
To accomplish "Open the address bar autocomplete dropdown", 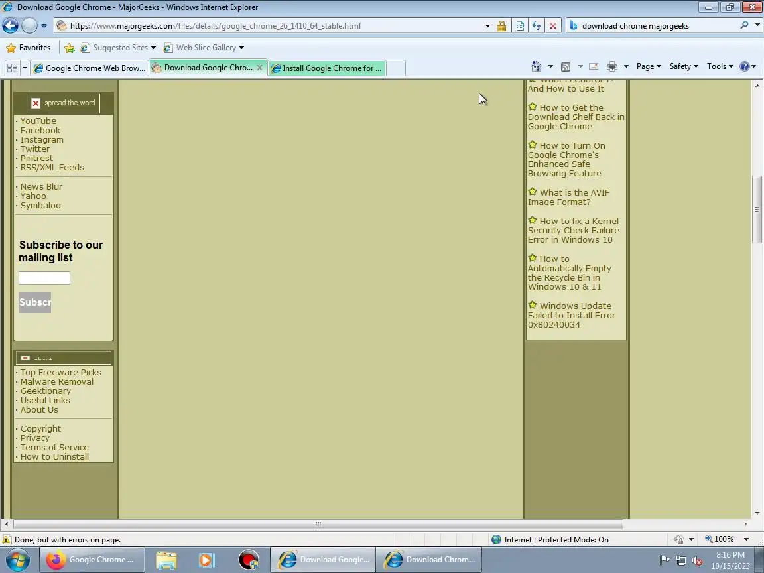I will [487, 26].
